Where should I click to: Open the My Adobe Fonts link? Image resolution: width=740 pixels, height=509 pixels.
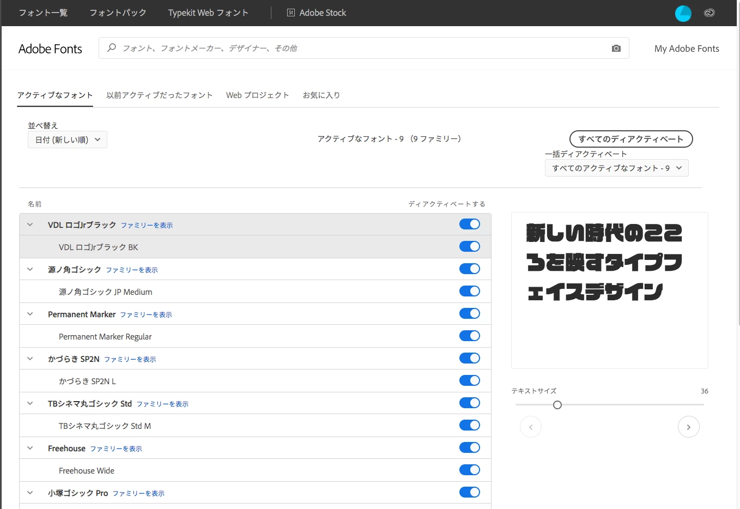tap(687, 49)
